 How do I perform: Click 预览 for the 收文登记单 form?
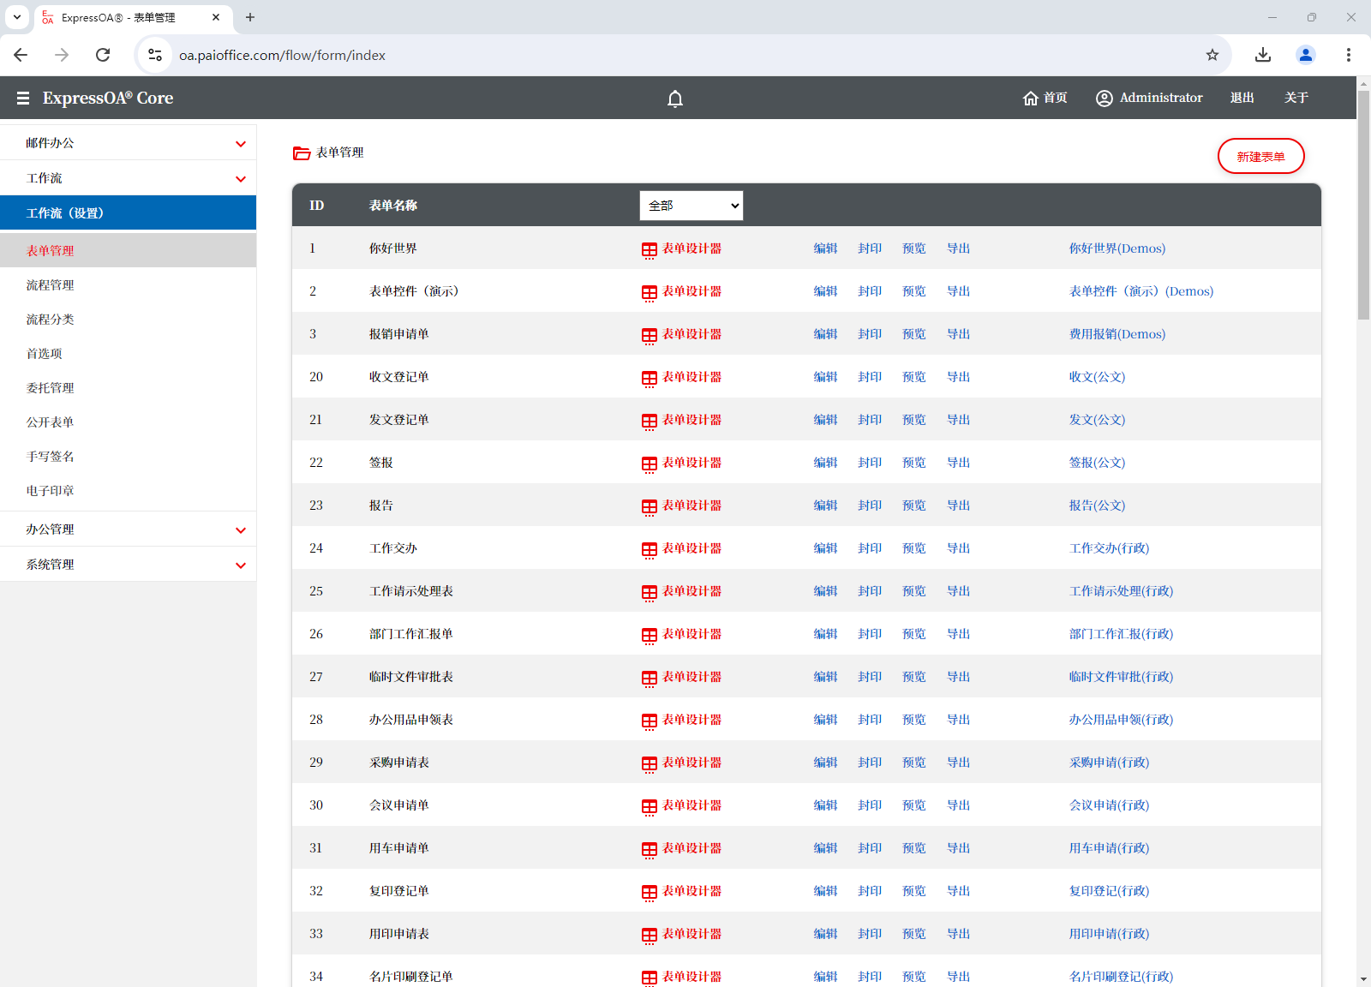tap(914, 377)
